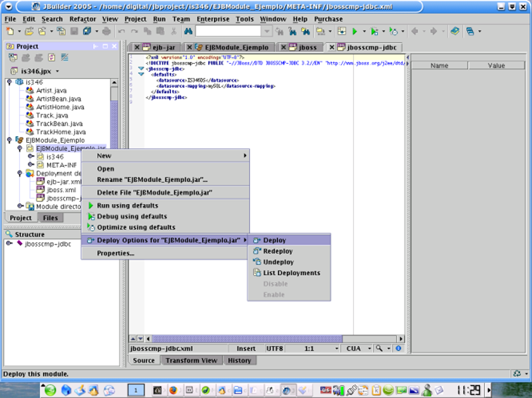Open the Properties... context menu entry

point(116,253)
